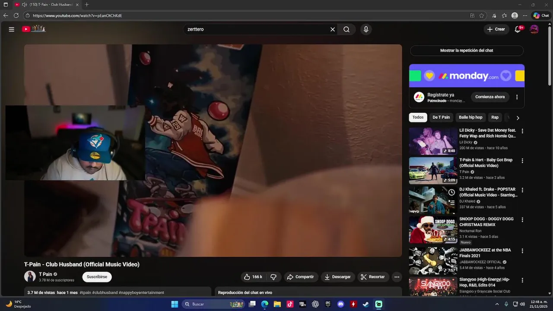Open the JABBAWOCKEEZ thumbnail
Screen dimensions: 553x311
click(x=433, y=261)
